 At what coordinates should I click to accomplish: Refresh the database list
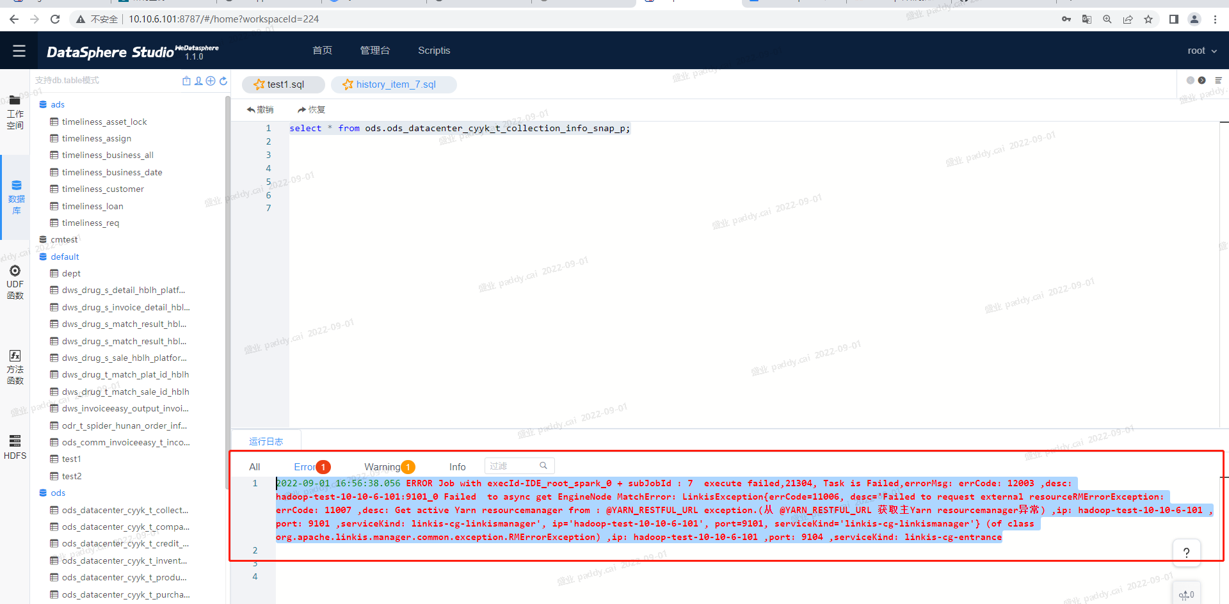[x=223, y=81]
